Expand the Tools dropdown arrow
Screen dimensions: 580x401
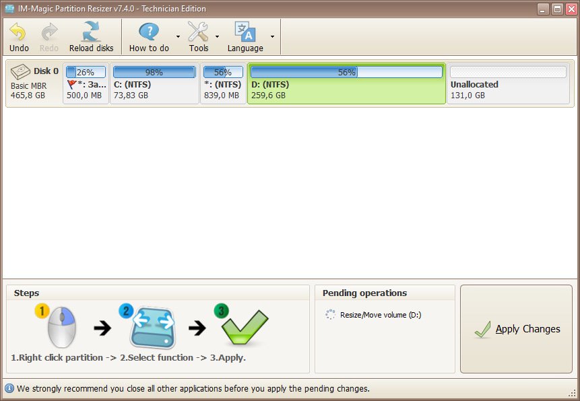[217, 36]
